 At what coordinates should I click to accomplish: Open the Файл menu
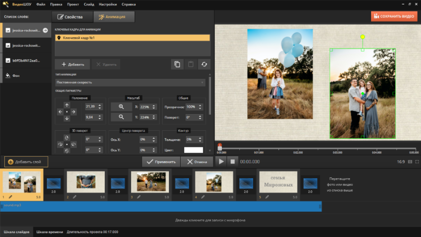coord(41,4)
